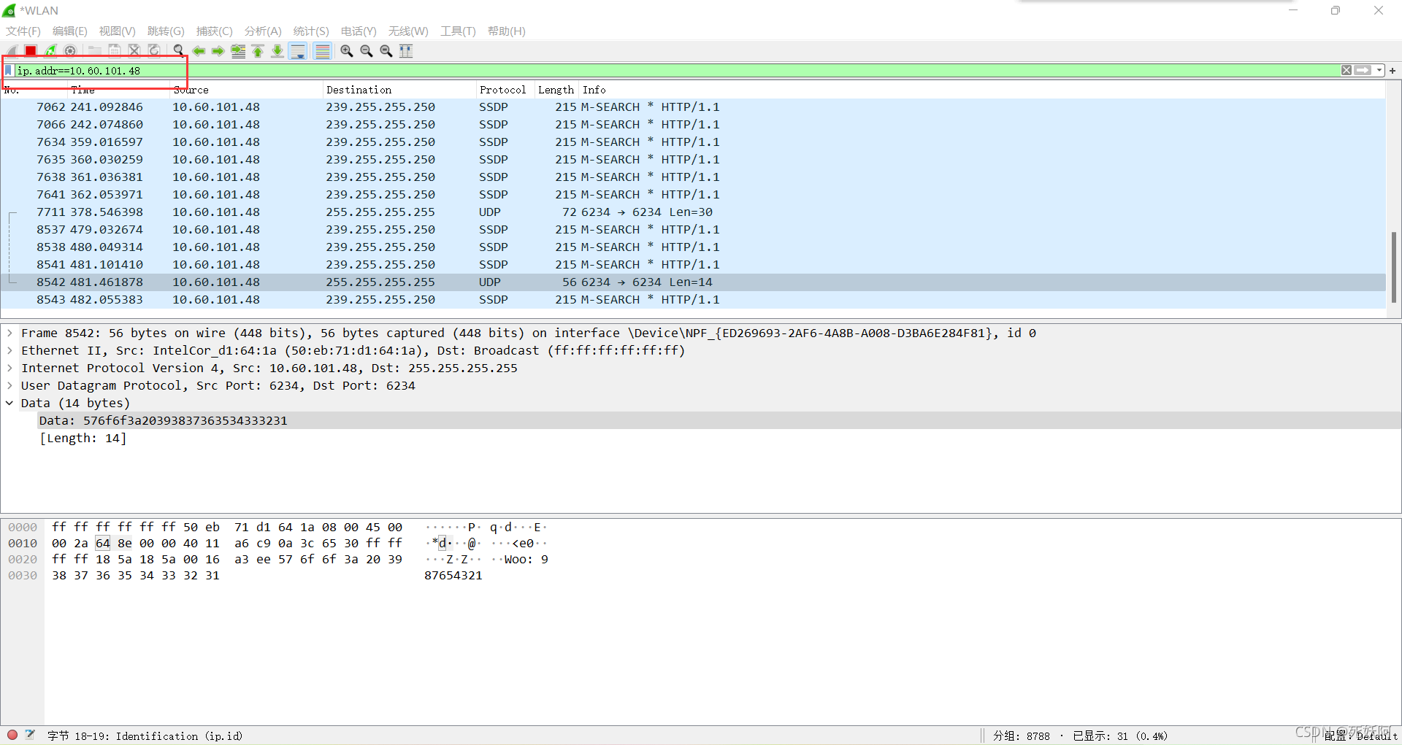Apply the display filter arrow button
Viewport: 1402px width, 745px height.
1363,70
